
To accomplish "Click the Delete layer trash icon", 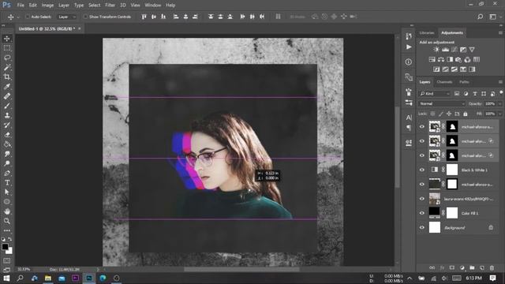I will tap(492, 268).
